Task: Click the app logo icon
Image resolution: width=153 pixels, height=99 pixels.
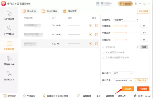Action: [x=3, y=4]
